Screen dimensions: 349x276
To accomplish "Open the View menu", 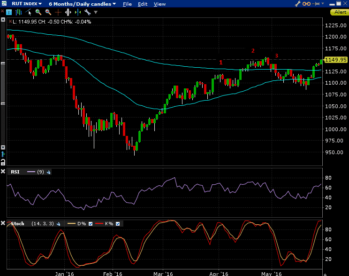I will (159, 4).
